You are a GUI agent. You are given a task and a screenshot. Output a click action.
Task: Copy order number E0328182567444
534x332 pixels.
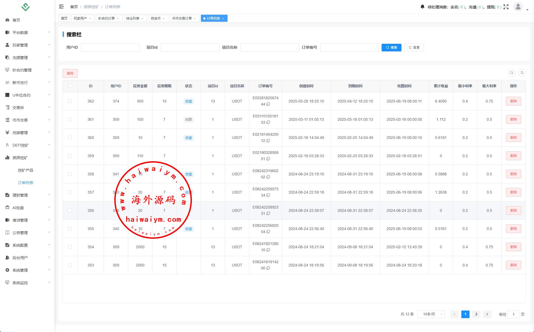tap(268, 104)
